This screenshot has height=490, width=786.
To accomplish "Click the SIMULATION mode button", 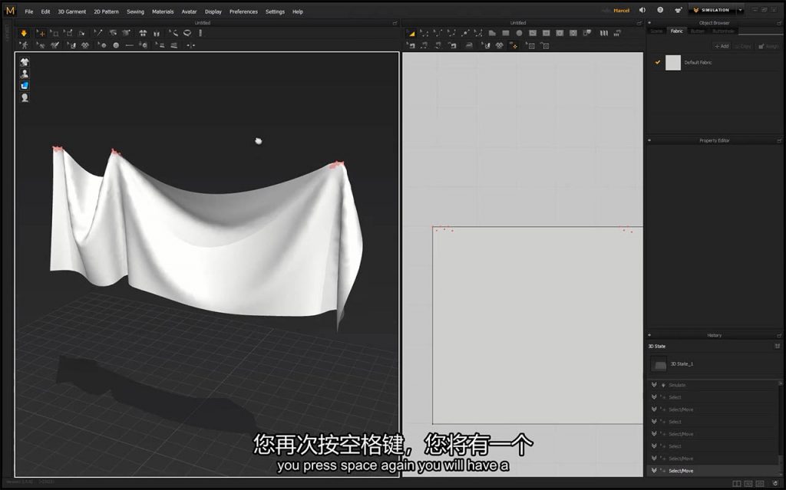I will [x=712, y=10].
